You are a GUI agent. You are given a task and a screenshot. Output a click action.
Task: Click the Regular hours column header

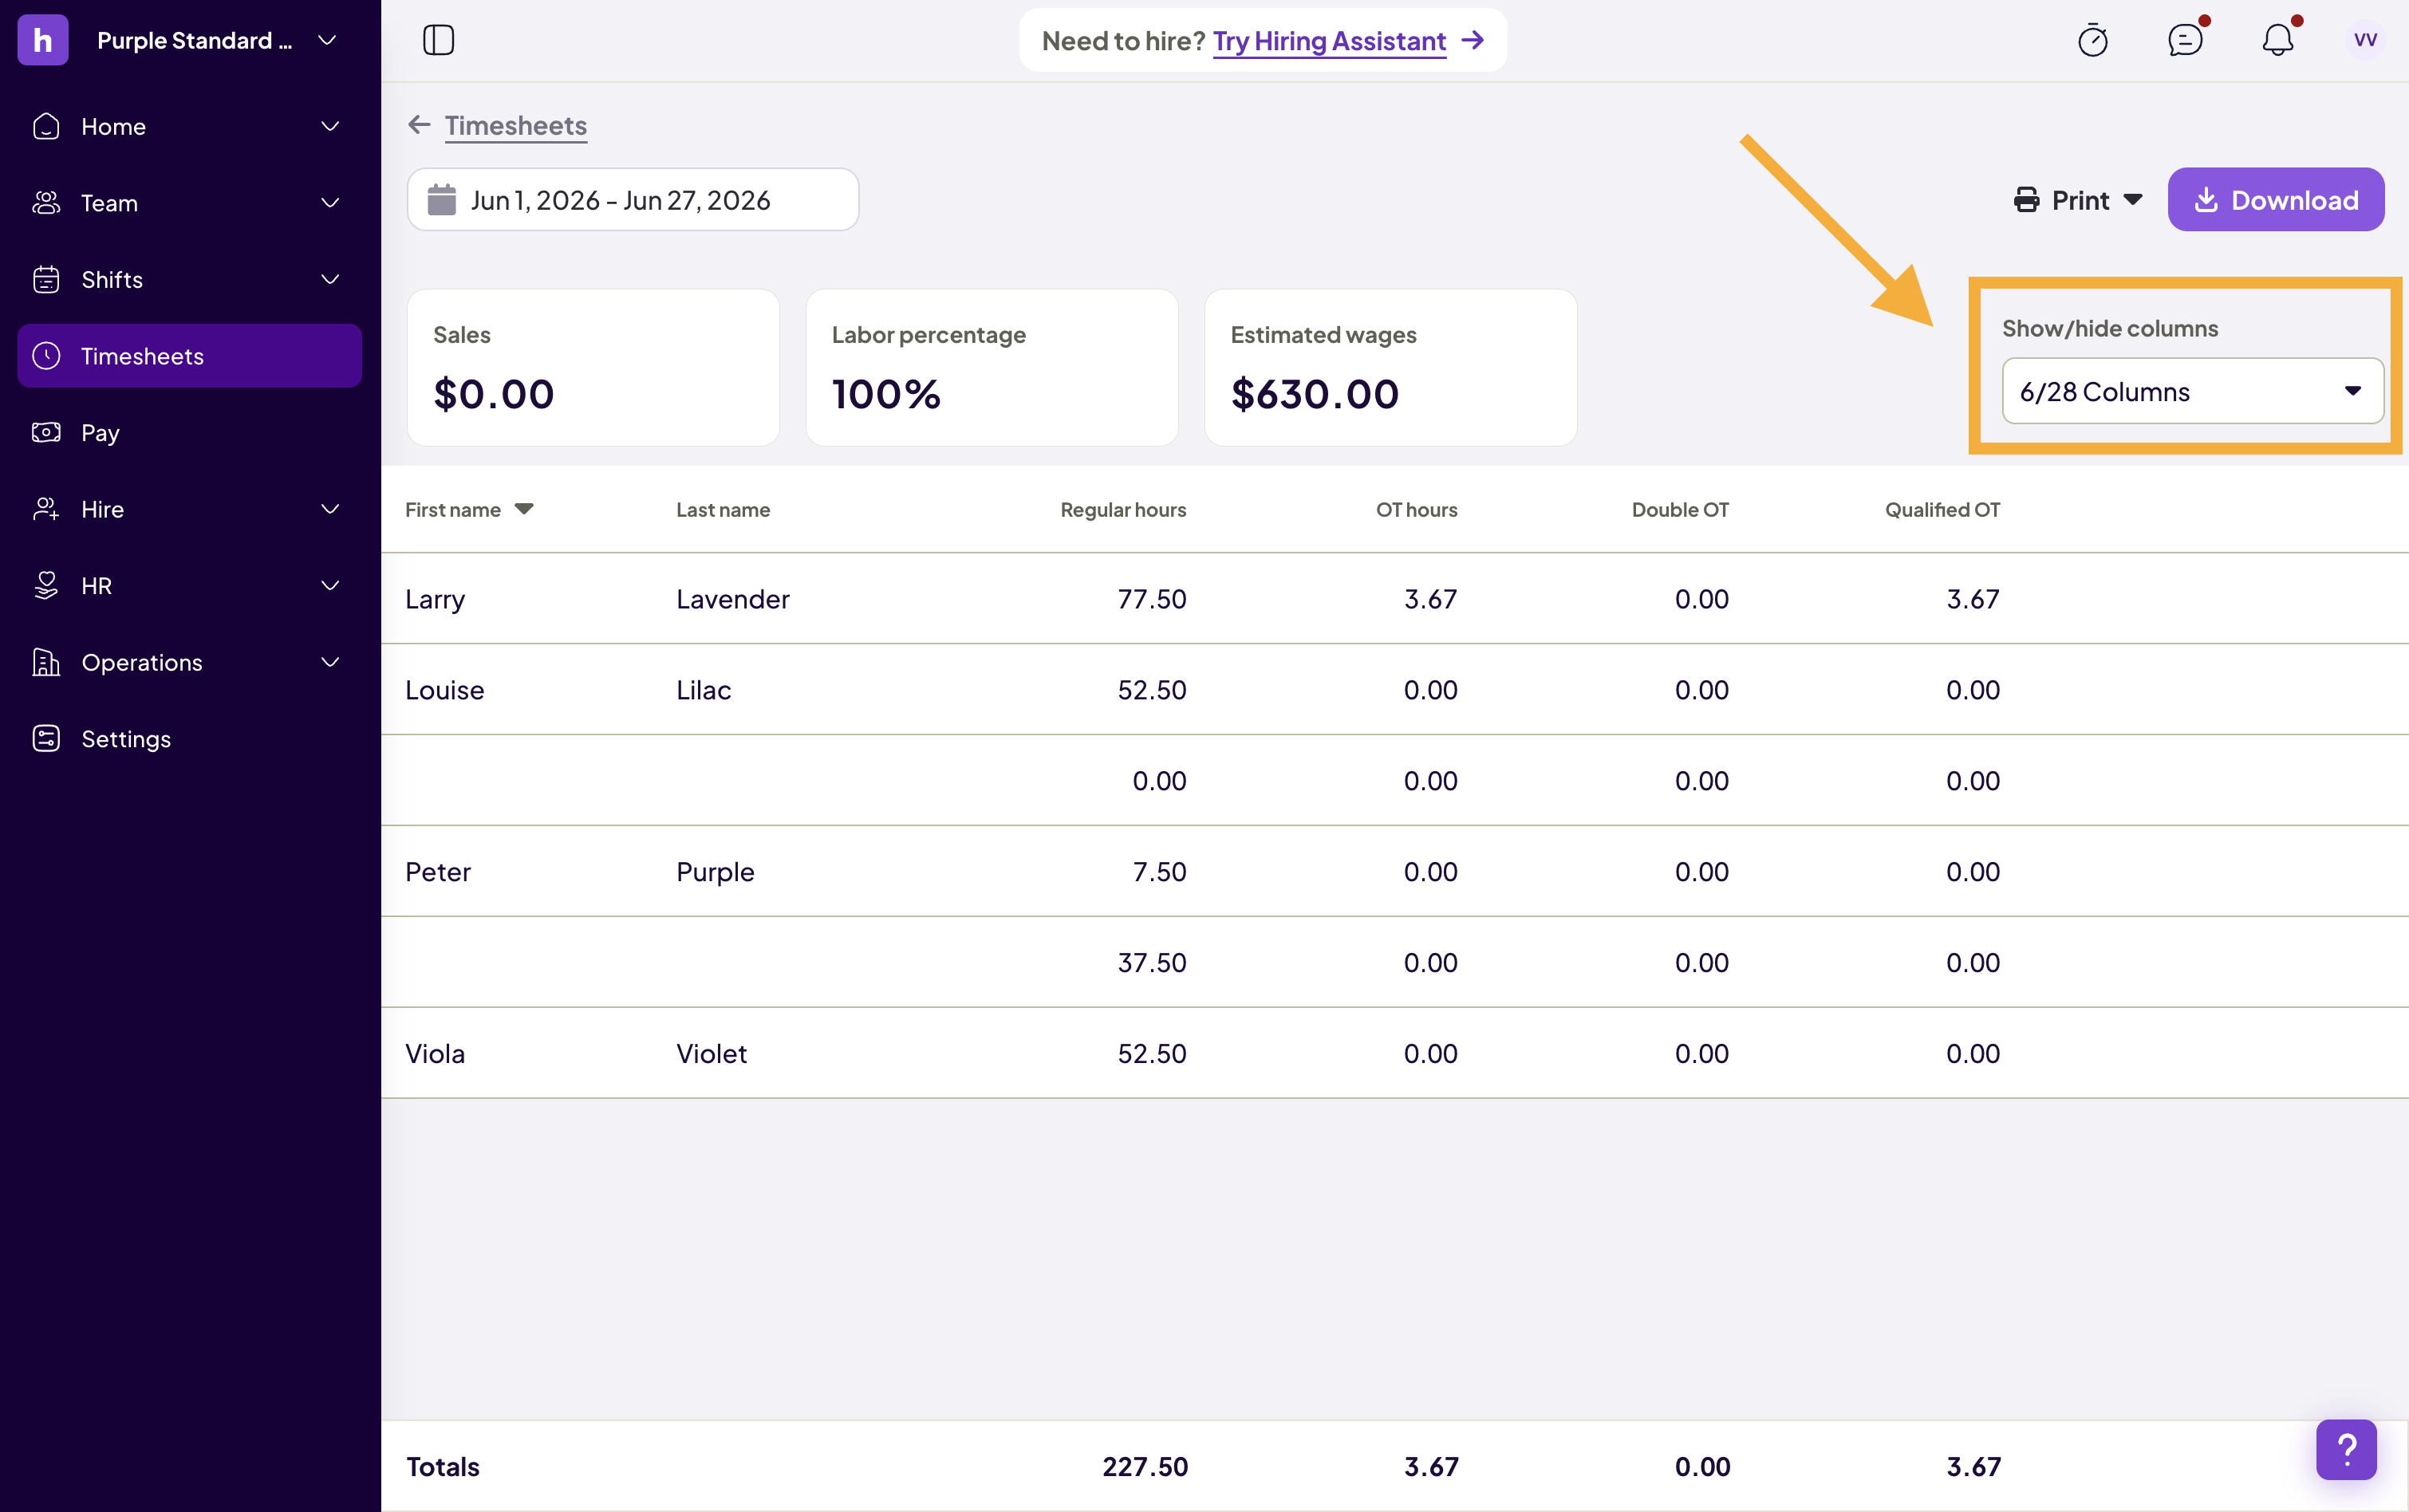[x=1123, y=510]
